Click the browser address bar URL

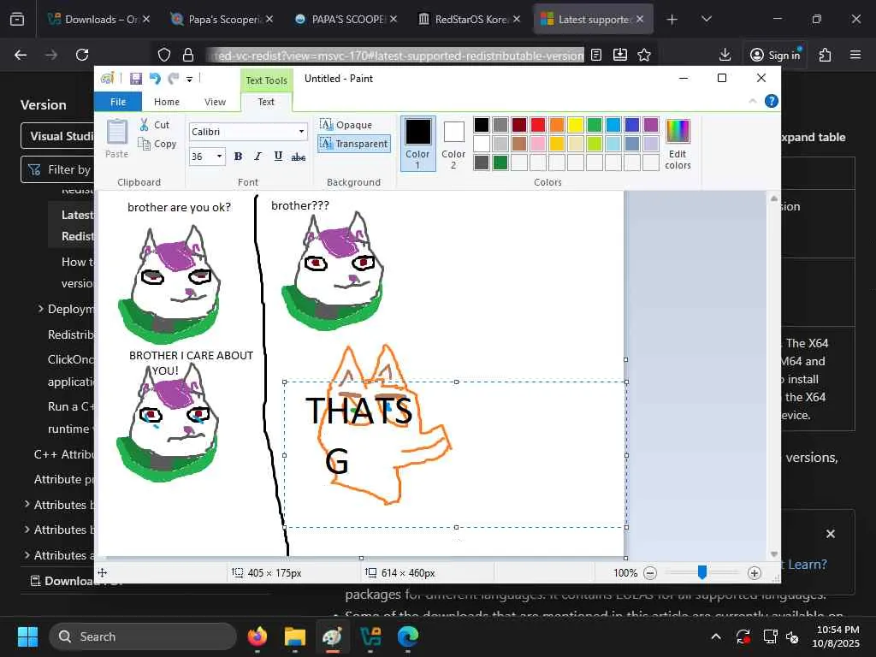pyautogui.click(x=395, y=56)
